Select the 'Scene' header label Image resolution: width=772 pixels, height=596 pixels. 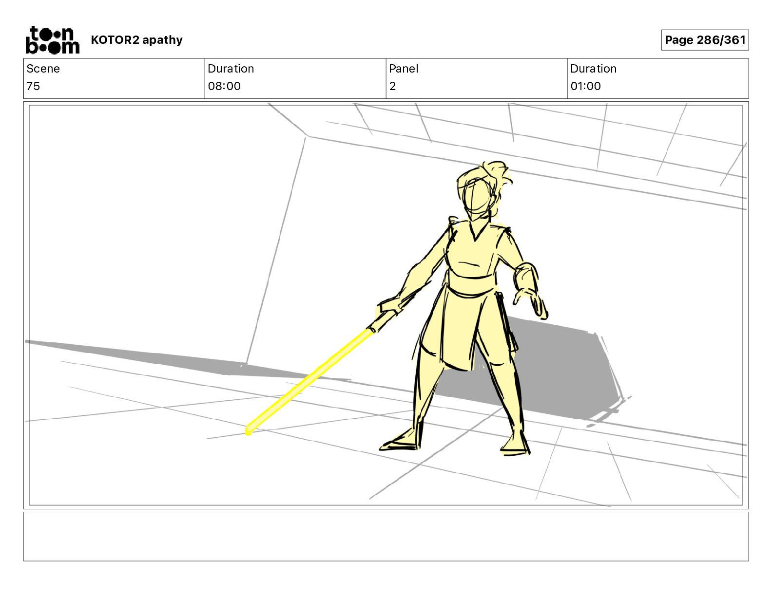point(43,69)
